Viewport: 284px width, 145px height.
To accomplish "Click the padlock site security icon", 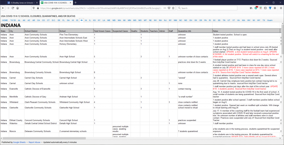I will [38, 8].
